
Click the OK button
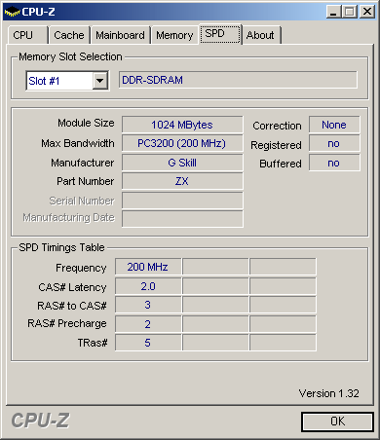click(x=337, y=422)
